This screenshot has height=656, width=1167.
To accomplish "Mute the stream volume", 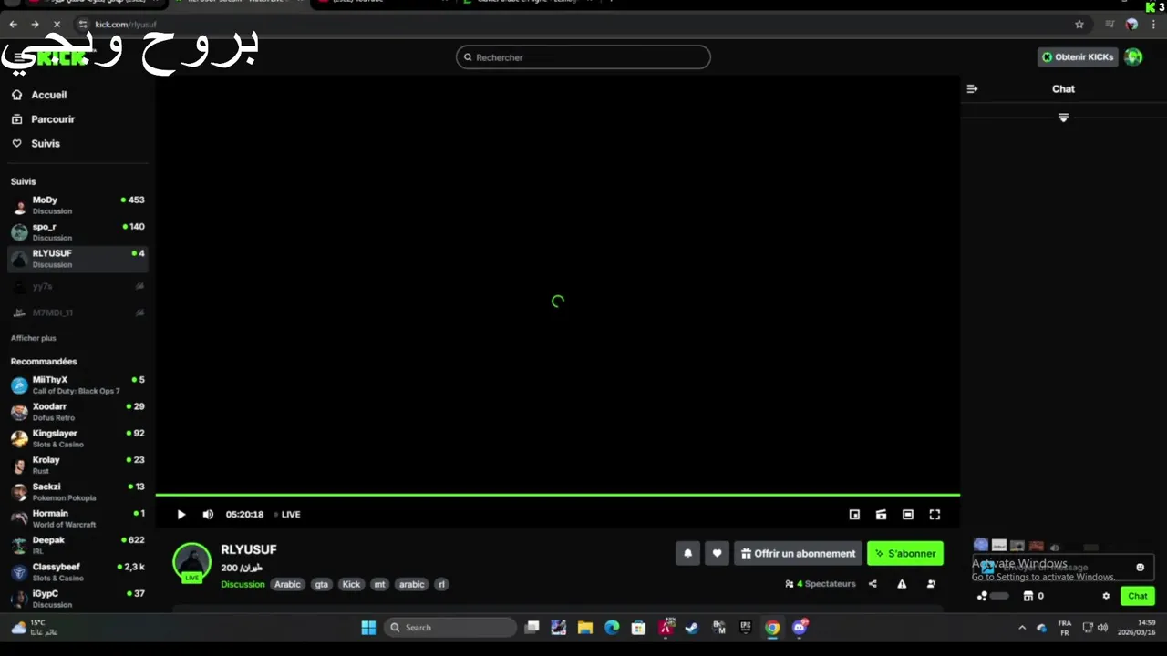I will pyautogui.click(x=208, y=515).
